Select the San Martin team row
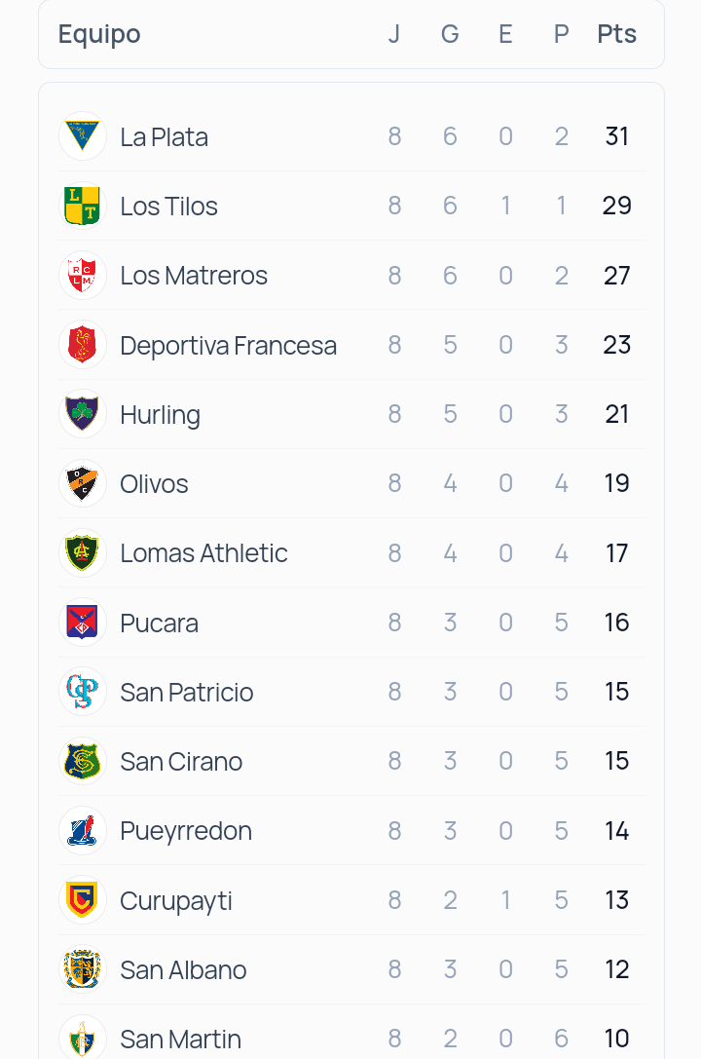 tap(351, 1037)
